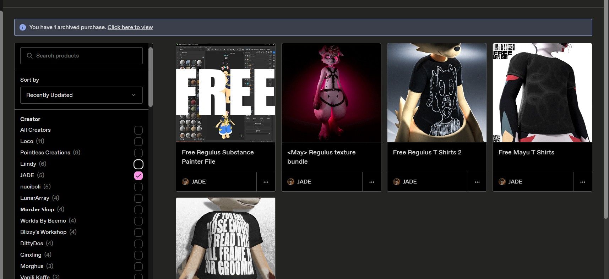Toggle the nuciboli creator checkbox
The image size is (609, 279).
138,187
